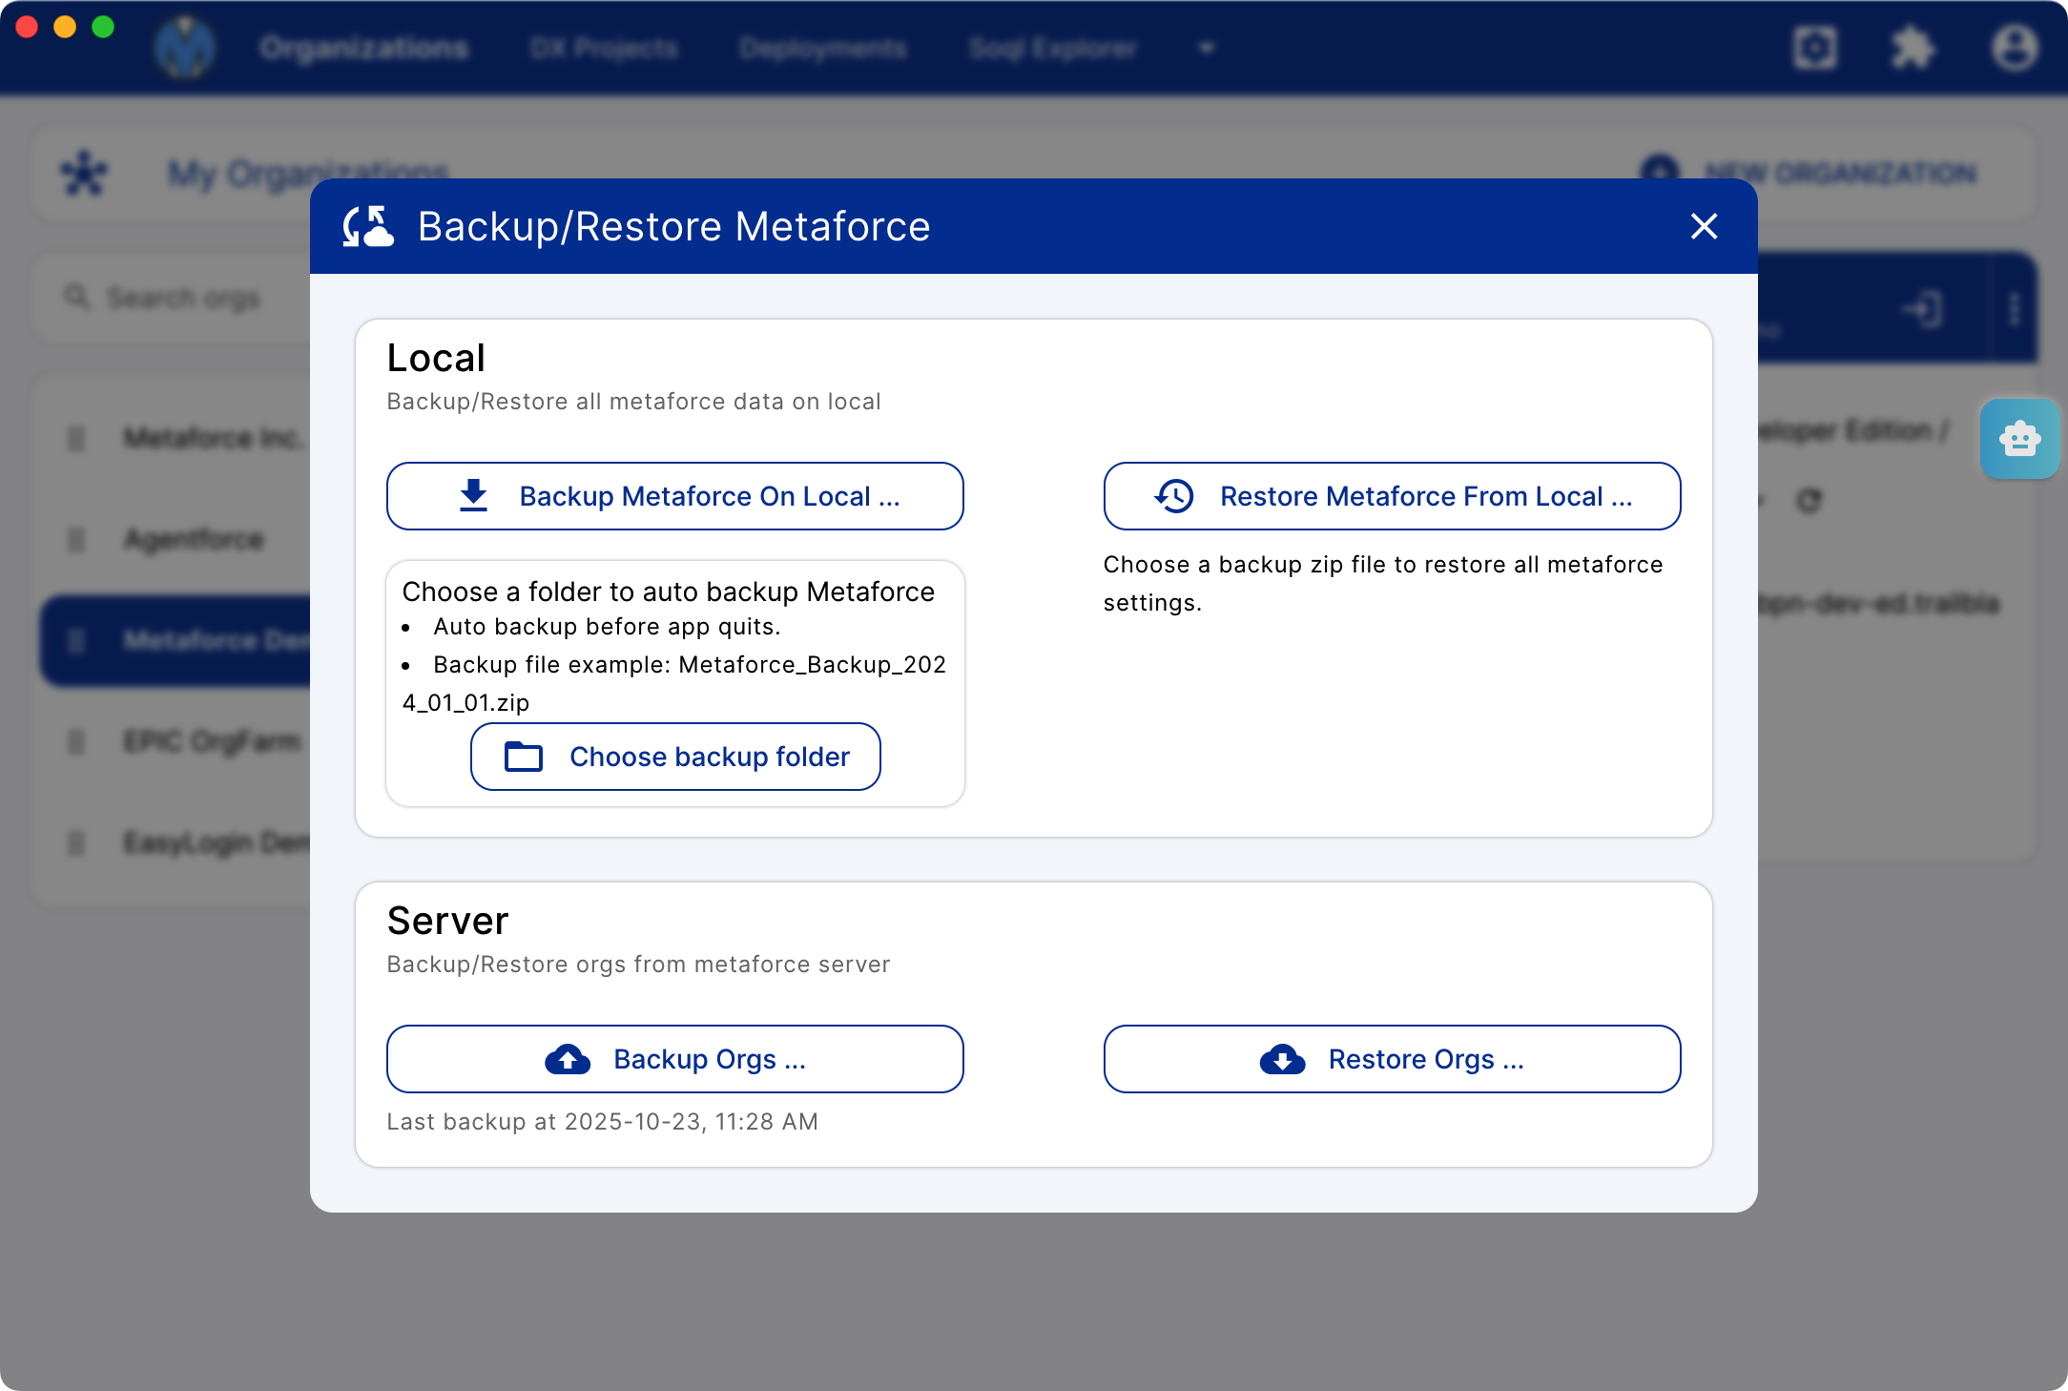Click the drag handle beside EPIC OrgFarm
The width and height of the screenshot is (2068, 1391).
pos(76,741)
